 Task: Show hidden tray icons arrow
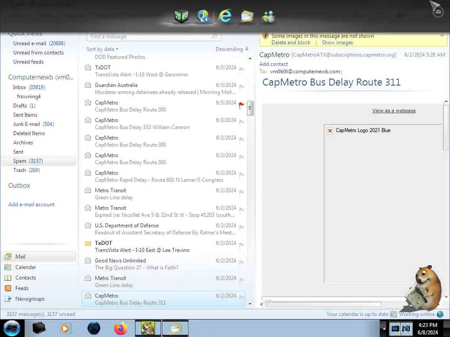[x=384, y=329]
